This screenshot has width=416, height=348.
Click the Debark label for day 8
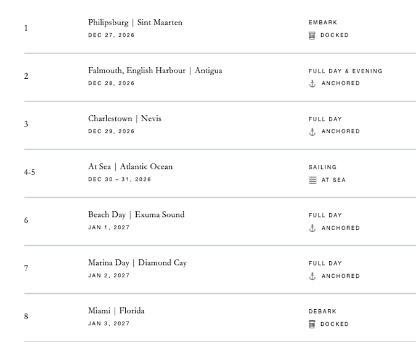[x=322, y=312]
